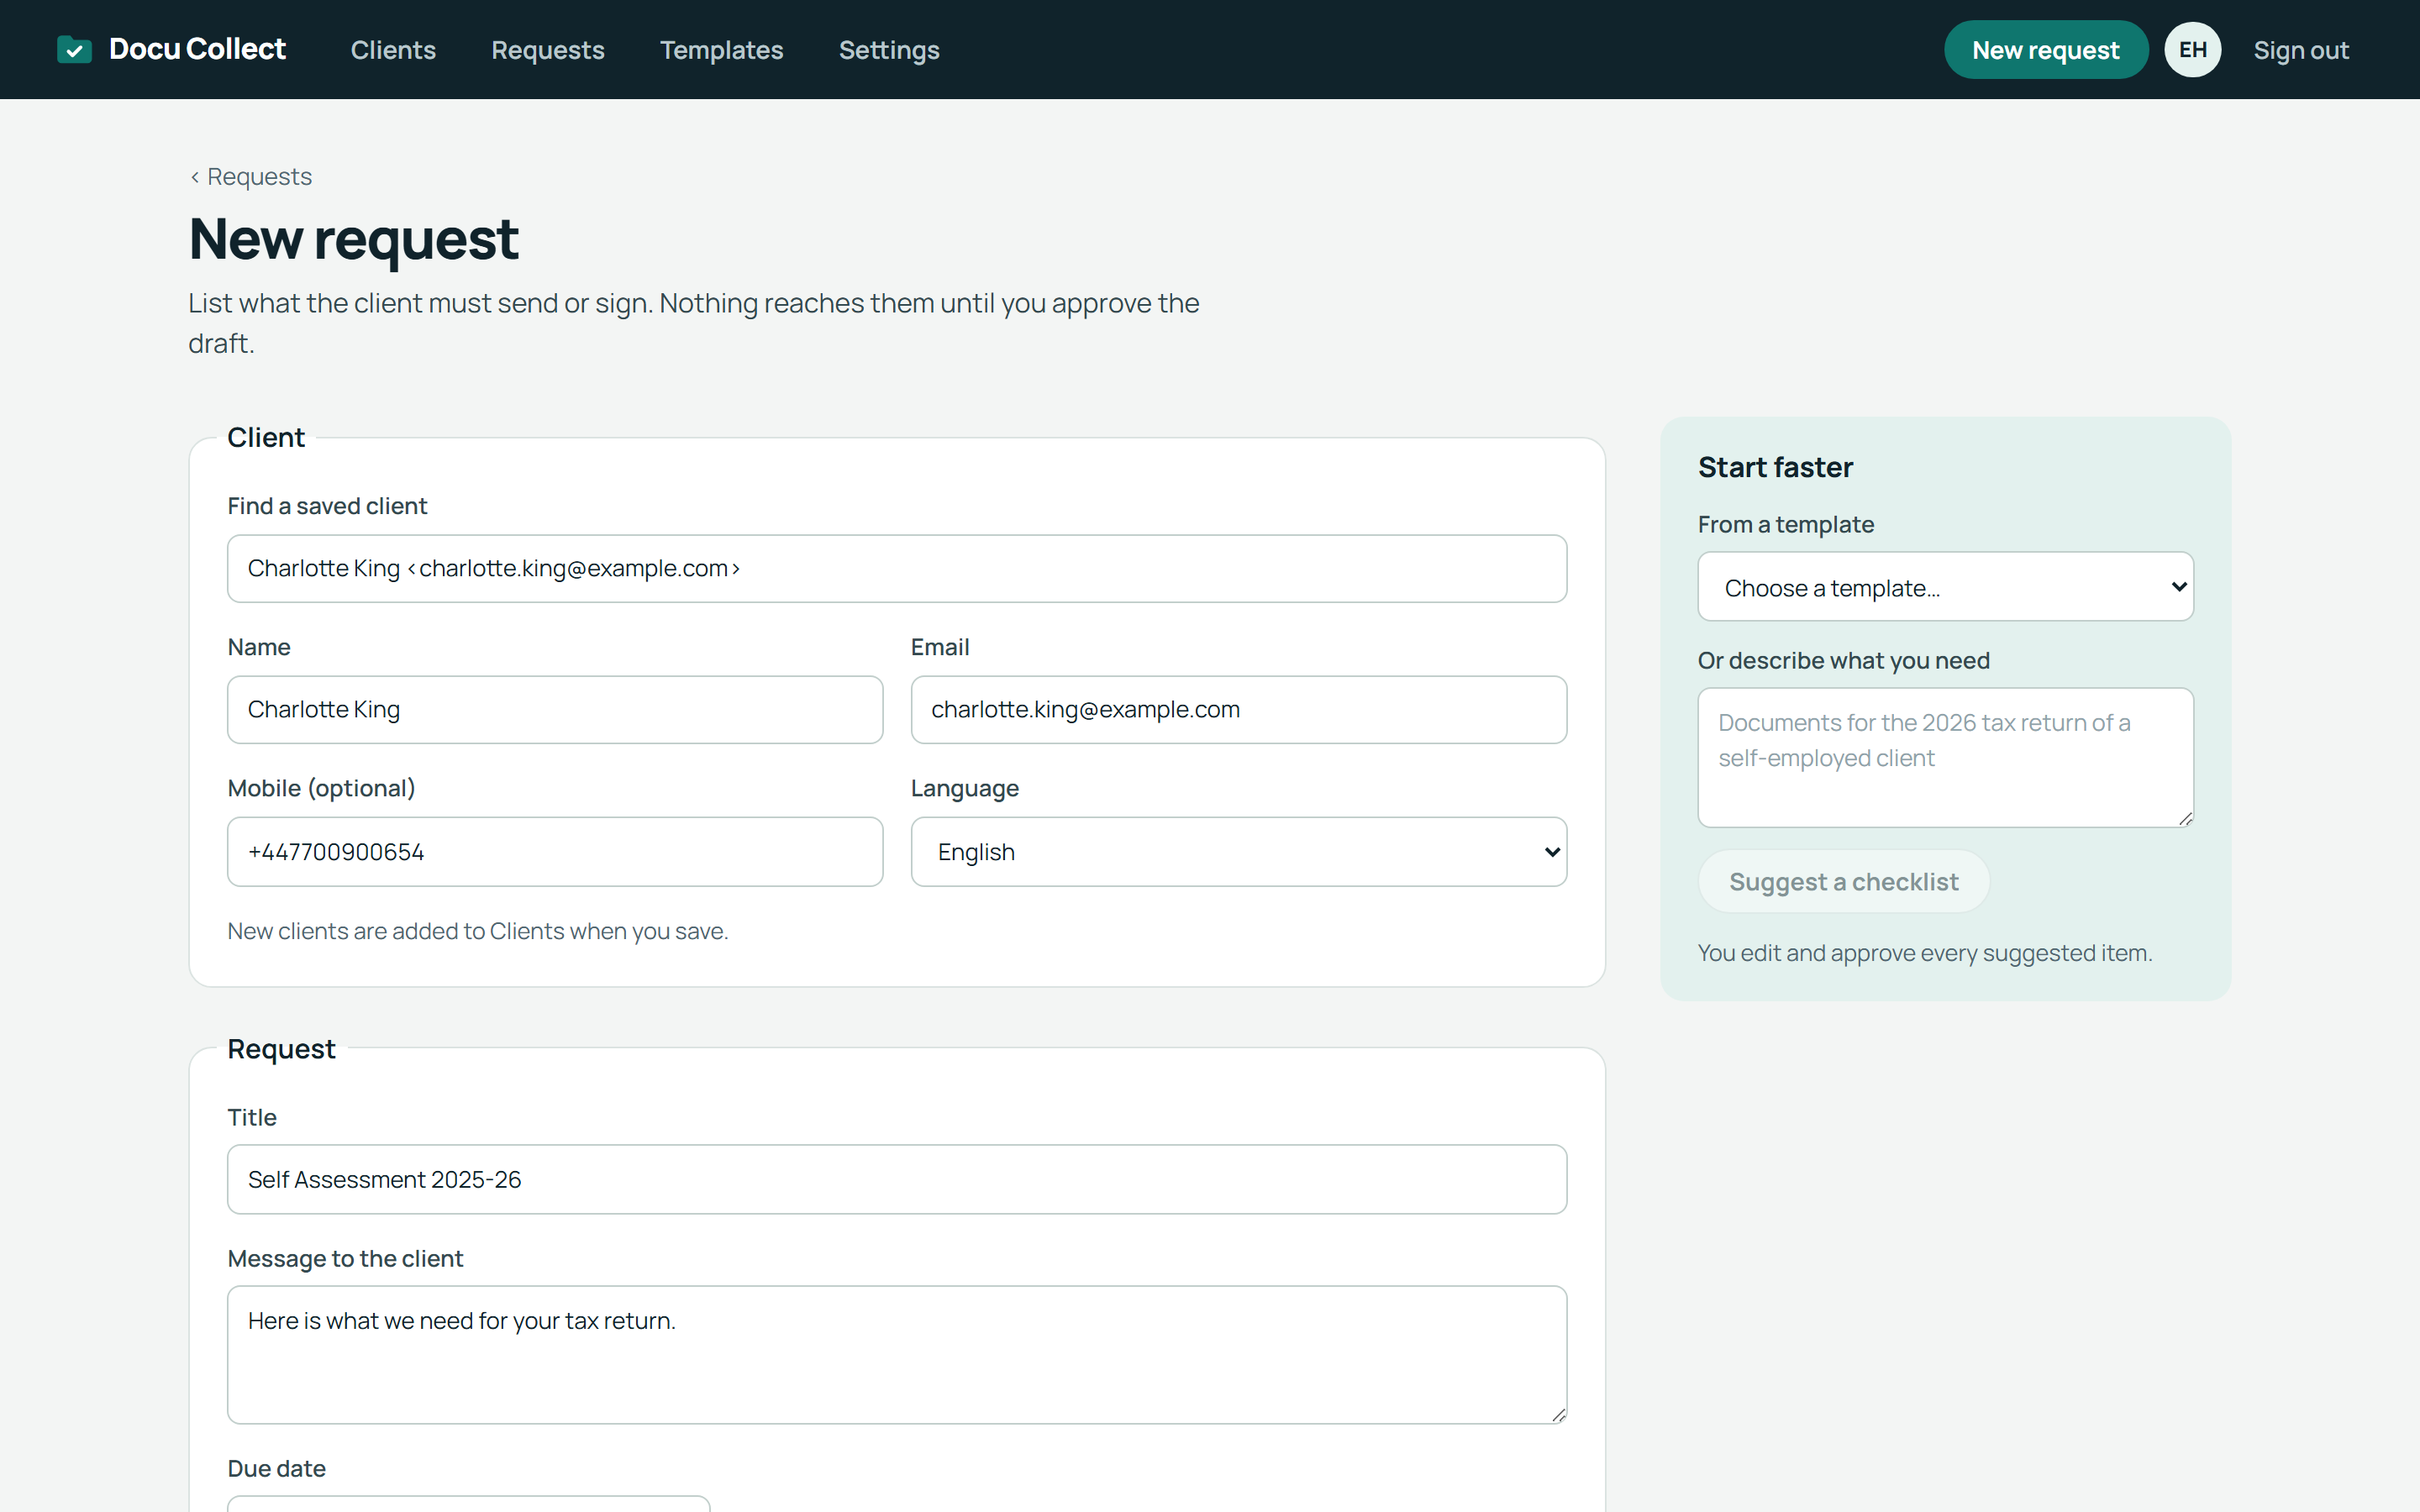
Task: Click the Due date label
Action: [276, 1468]
